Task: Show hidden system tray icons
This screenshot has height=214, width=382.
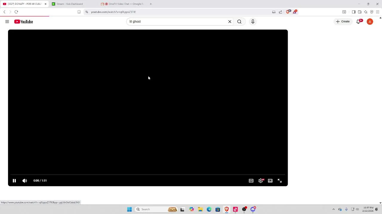Action: [x=334, y=209]
